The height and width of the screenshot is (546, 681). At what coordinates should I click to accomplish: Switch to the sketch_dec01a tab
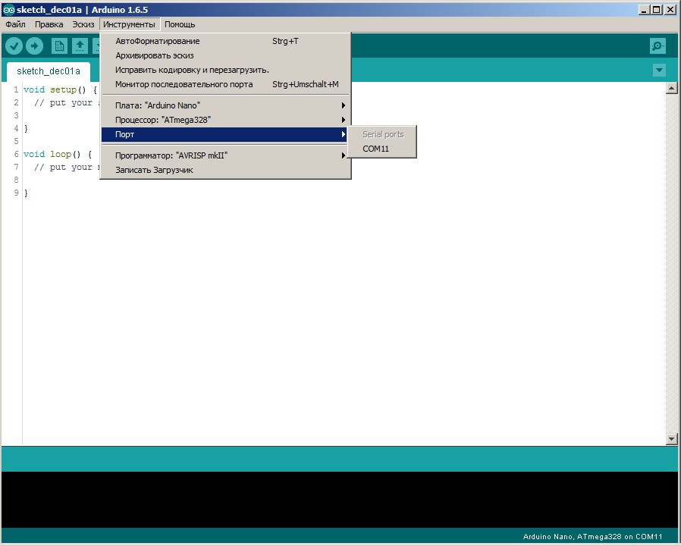click(49, 71)
